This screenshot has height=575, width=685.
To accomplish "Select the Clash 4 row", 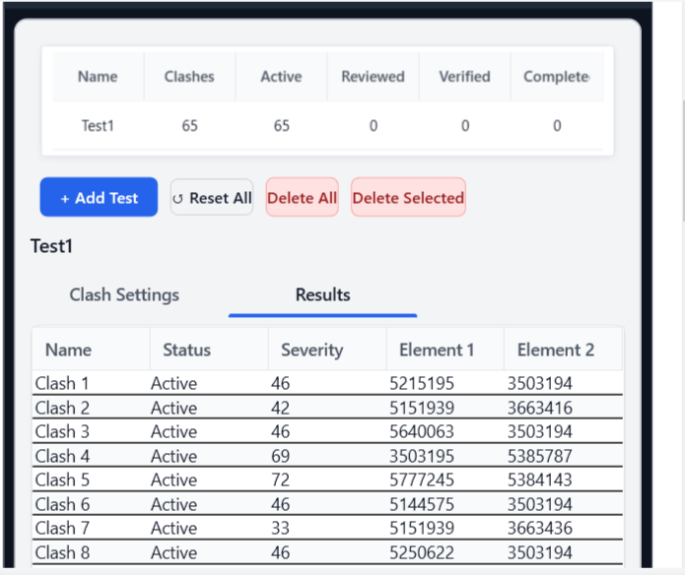I will (327, 456).
